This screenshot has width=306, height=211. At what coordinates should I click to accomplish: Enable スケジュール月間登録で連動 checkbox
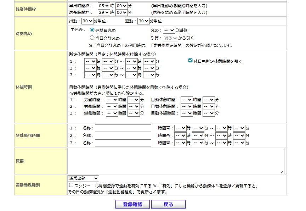[71, 185]
